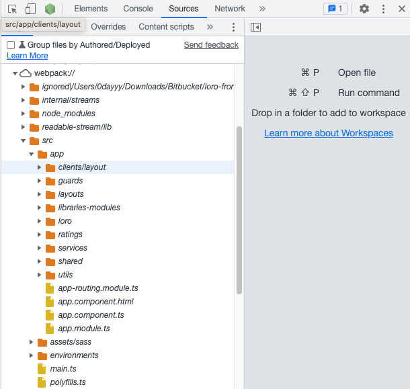Activate the inspect element picker icon
This screenshot has height=389, width=410.
pyautogui.click(x=12, y=9)
